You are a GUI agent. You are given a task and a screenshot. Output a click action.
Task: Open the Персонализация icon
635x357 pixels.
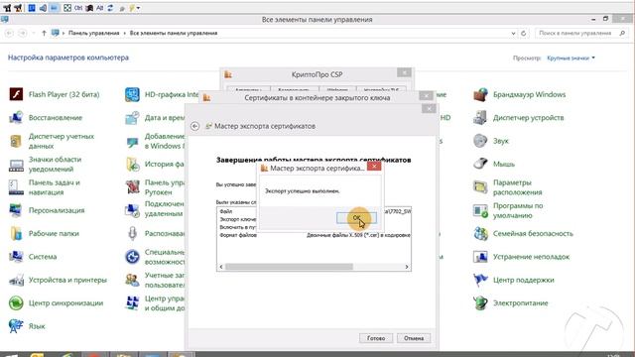click(16, 210)
